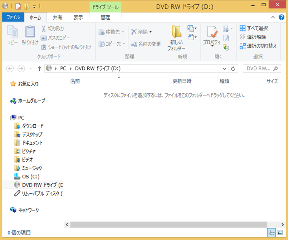Click 名前の変更 (Rename) button

click(146, 44)
